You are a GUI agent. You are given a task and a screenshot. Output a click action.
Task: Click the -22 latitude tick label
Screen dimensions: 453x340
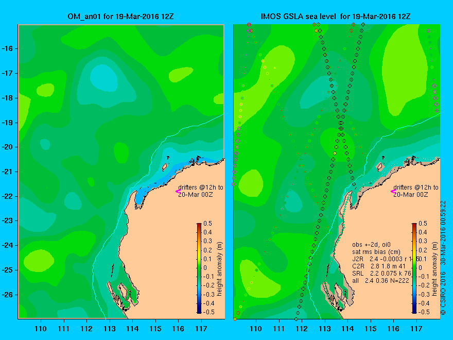click(8, 196)
